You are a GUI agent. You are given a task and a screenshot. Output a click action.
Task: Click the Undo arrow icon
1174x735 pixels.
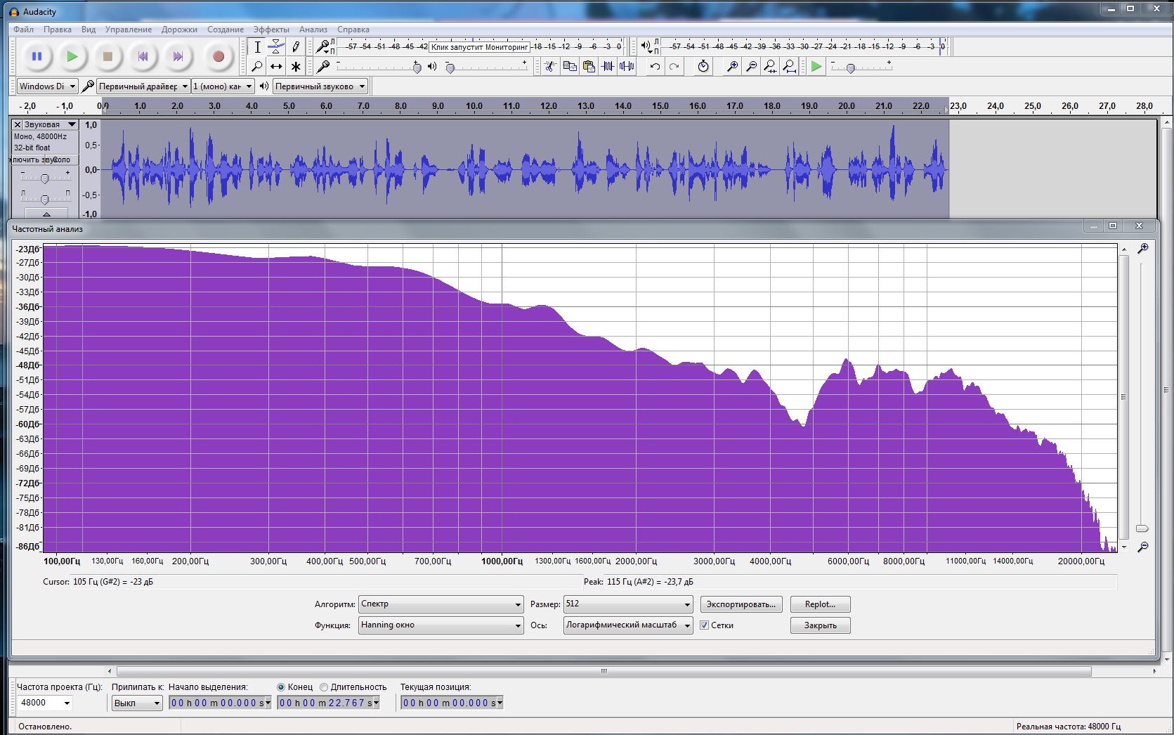coord(655,66)
